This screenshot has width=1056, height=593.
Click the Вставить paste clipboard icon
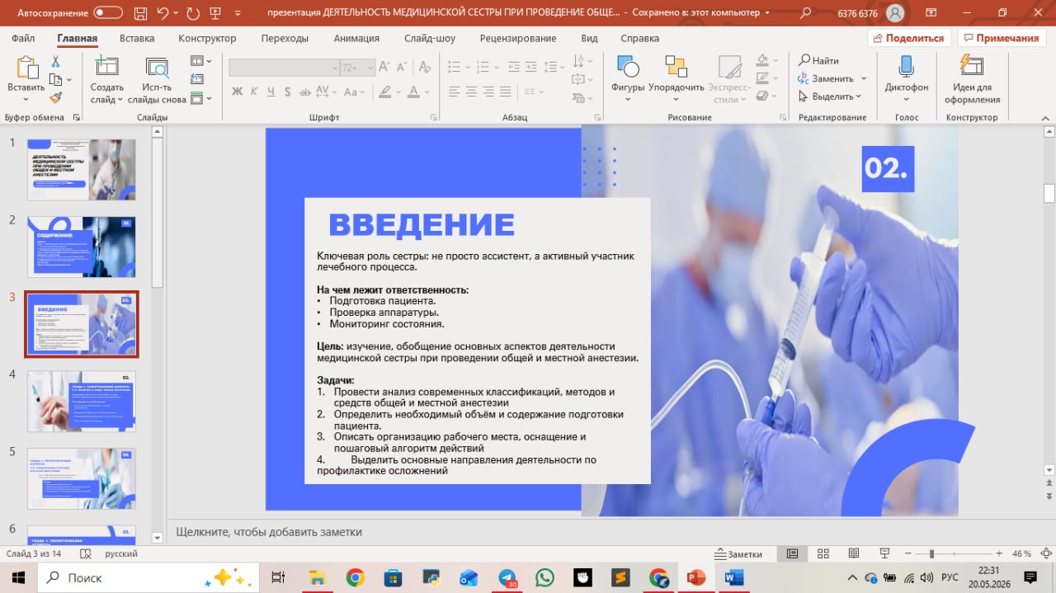pyautogui.click(x=27, y=68)
